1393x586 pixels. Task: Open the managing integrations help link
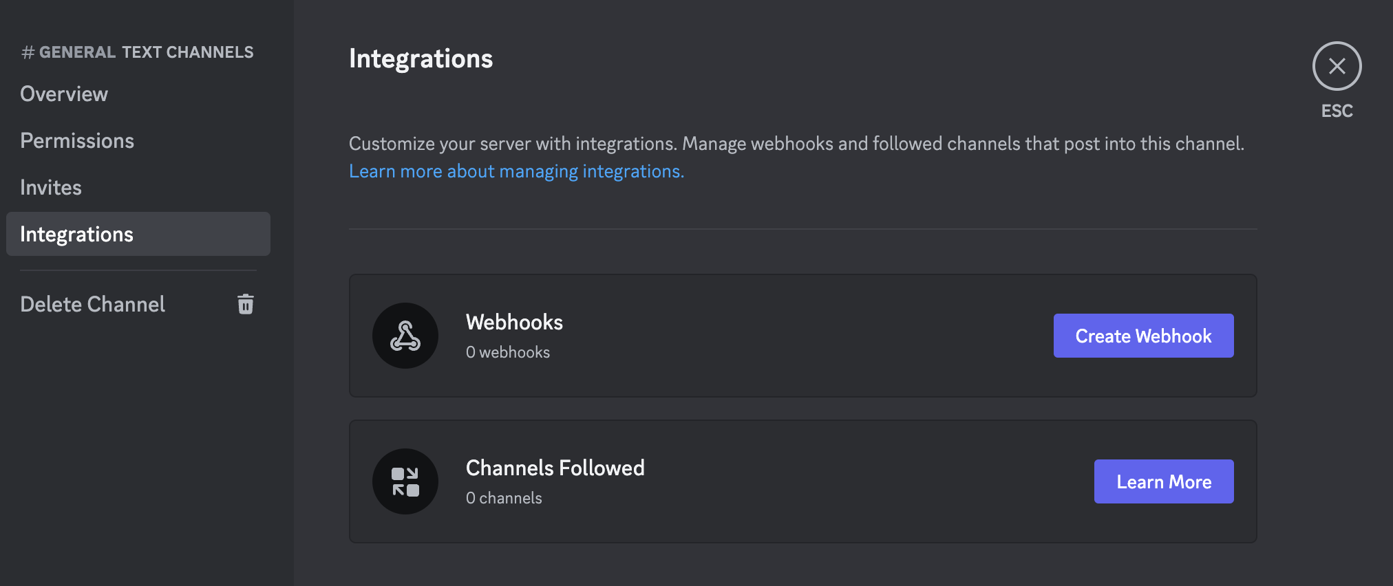[x=516, y=171]
